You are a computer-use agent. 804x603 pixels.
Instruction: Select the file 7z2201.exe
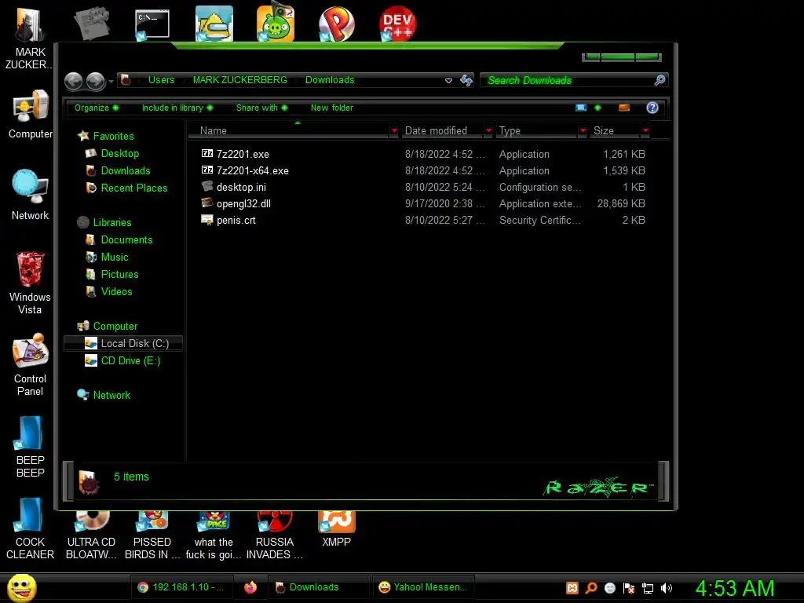point(243,155)
